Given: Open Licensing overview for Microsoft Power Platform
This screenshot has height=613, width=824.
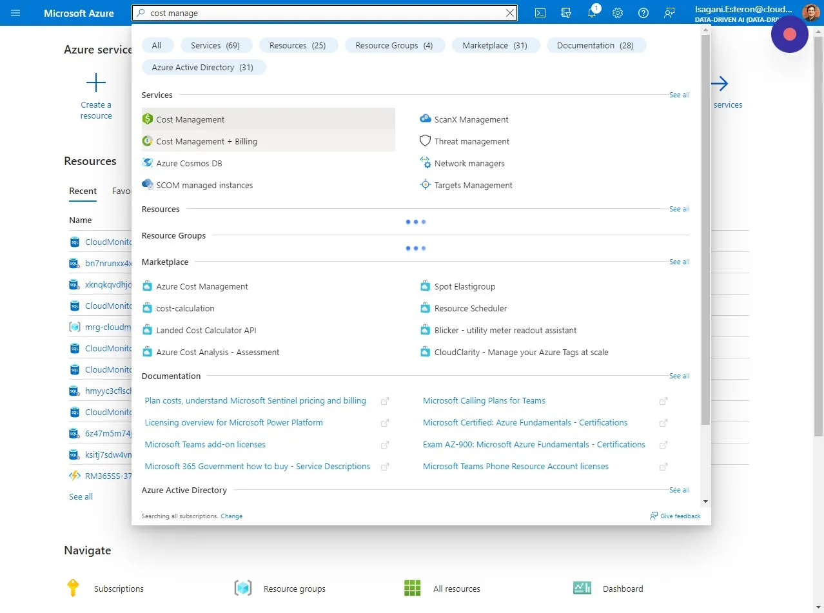Looking at the screenshot, I should click(233, 422).
